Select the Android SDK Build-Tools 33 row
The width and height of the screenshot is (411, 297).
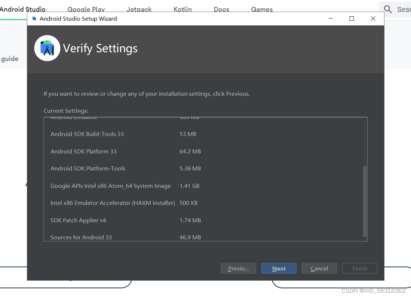[x=206, y=134]
